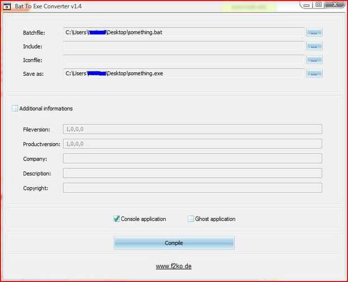Click the Save as: label
This screenshot has height=282, width=348.
[33, 74]
